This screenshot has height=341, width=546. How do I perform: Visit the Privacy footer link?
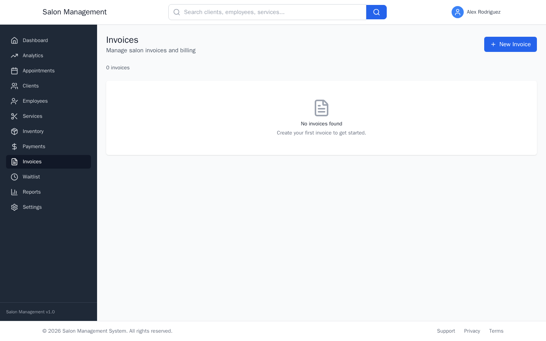tap(472, 331)
